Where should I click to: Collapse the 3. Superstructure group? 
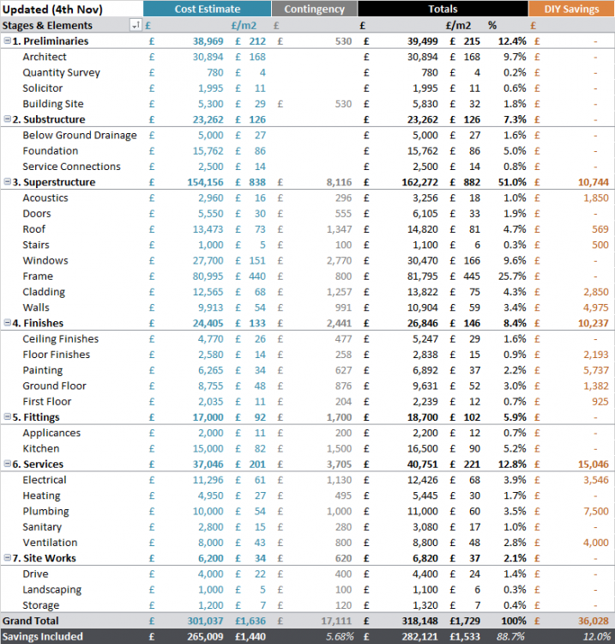[x=7, y=181]
